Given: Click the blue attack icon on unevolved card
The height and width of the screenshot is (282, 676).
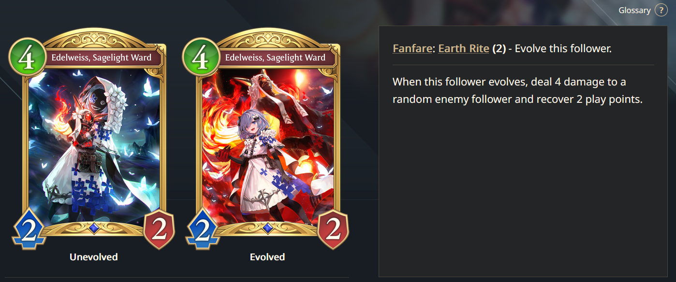Looking at the screenshot, I should (29, 229).
